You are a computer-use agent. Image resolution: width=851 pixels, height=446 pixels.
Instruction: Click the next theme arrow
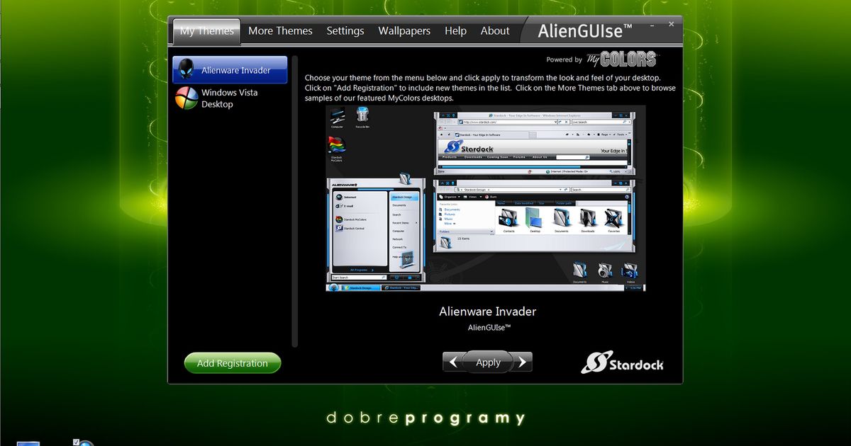[522, 361]
